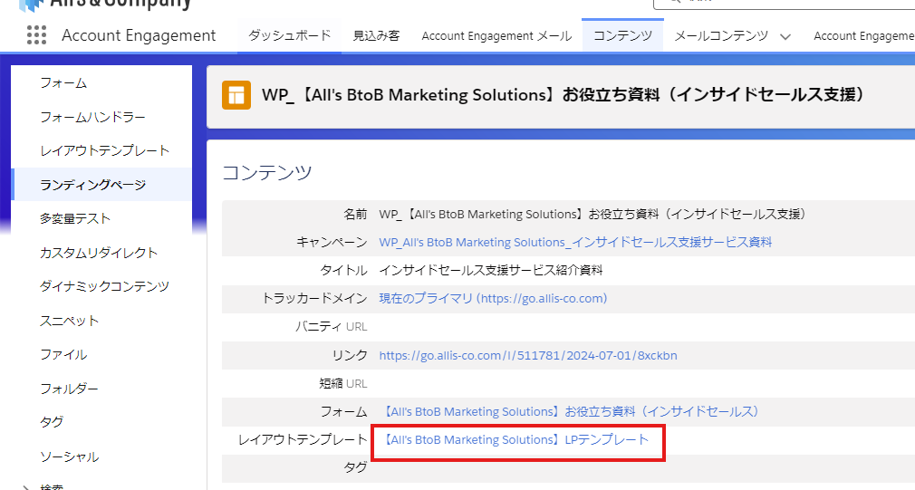The image size is (915, 490).
Task: Open the go.allis-co.com landing page URL link
Action: point(527,355)
